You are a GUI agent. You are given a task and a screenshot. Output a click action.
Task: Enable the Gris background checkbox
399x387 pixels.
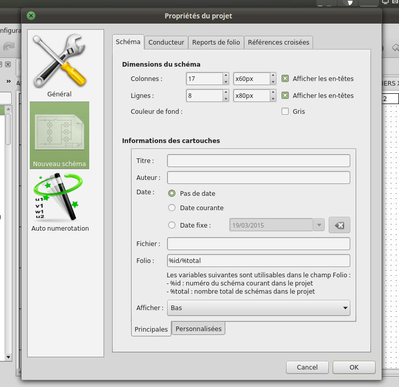[285, 111]
